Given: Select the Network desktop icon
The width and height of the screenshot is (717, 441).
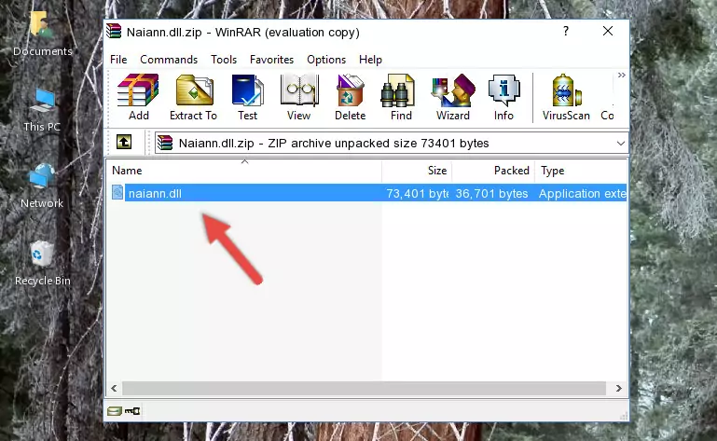Looking at the screenshot, I should click(42, 186).
